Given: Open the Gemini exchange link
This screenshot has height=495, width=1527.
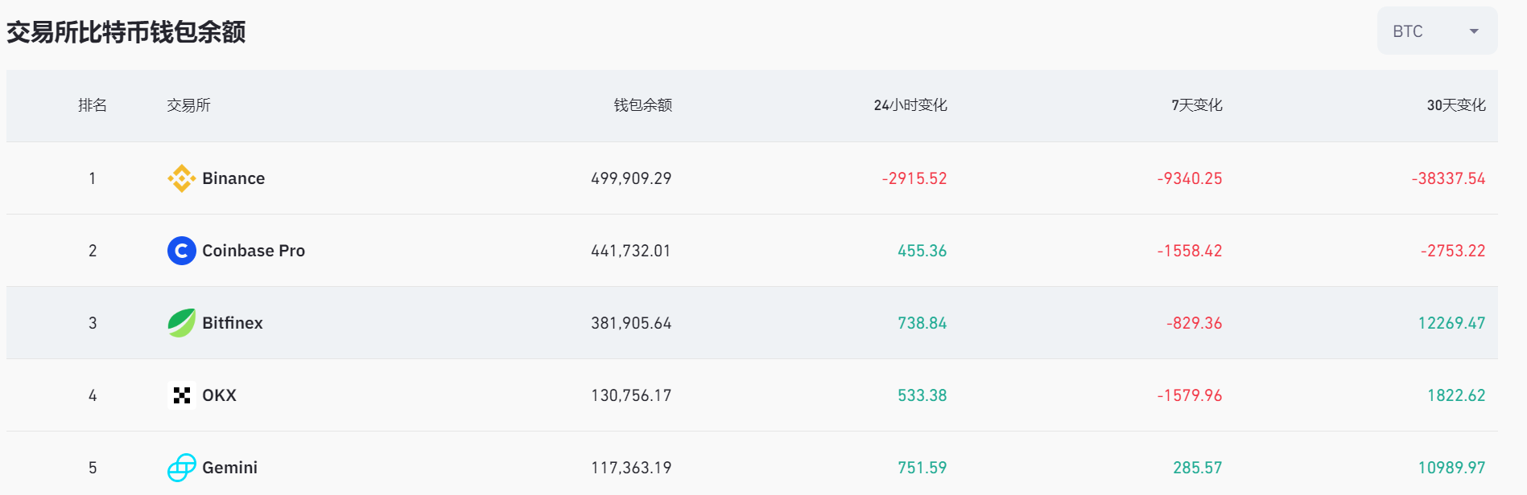Looking at the screenshot, I should point(229,468).
